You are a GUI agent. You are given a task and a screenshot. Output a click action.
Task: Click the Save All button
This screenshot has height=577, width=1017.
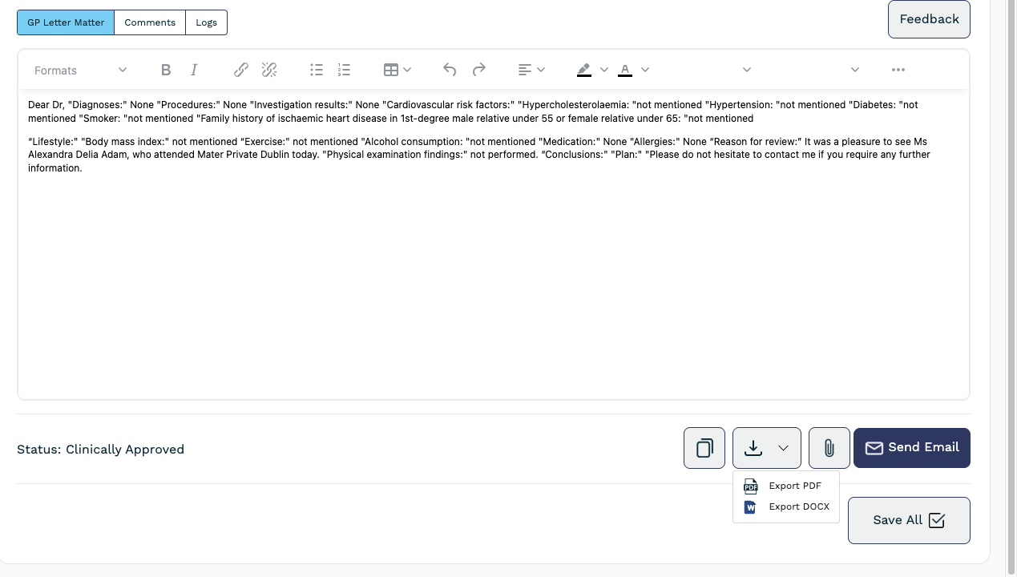tap(909, 520)
